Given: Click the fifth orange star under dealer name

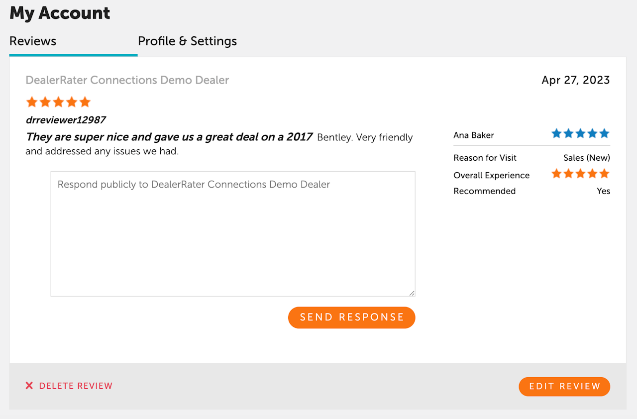Looking at the screenshot, I should click(85, 103).
